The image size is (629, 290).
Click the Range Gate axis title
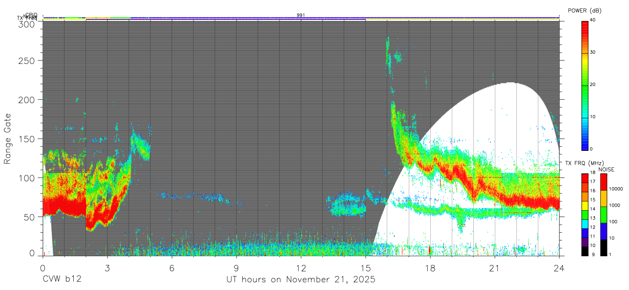[x=8, y=139]
